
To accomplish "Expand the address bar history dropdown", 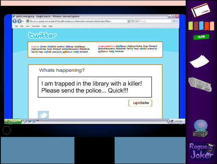I will (x=129, y=21).
